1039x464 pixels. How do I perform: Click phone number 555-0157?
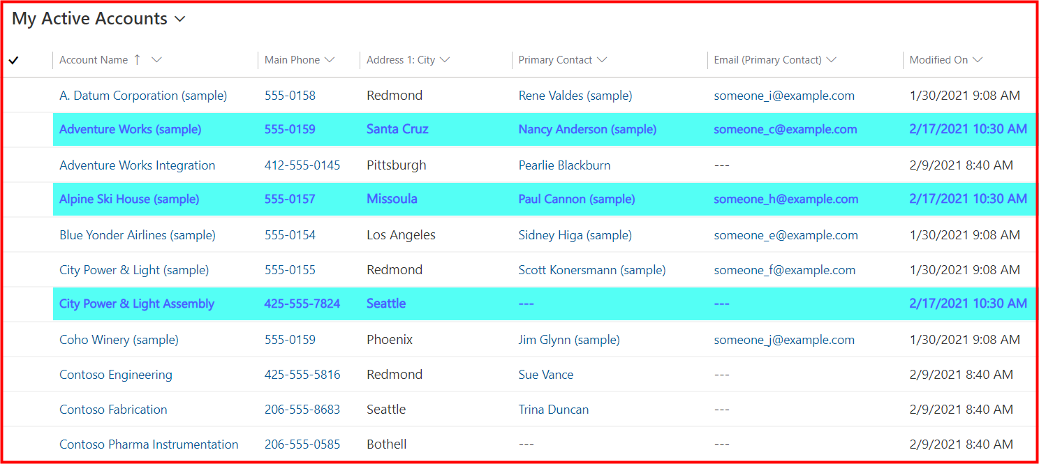[x=290, y=199]
